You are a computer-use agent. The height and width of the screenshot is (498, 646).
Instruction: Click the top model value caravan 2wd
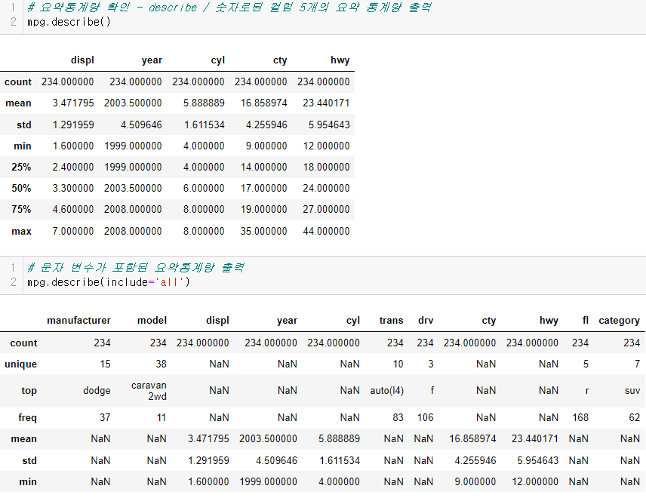[149, 391]
